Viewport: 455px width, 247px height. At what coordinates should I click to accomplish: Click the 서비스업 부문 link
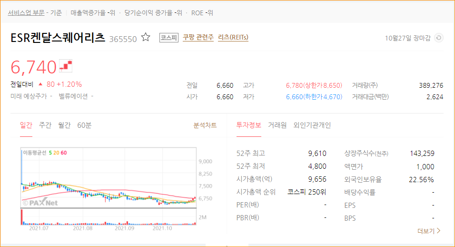tap(26, 13)
